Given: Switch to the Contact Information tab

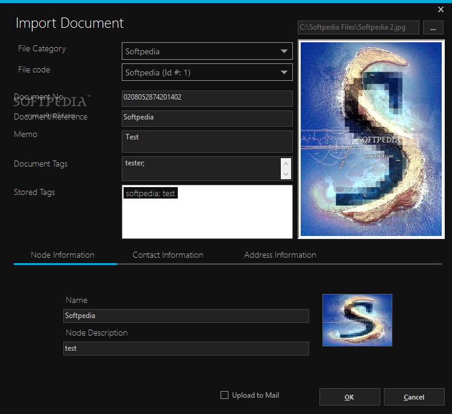Looking at the screenshot, I should tap(168, 255).
